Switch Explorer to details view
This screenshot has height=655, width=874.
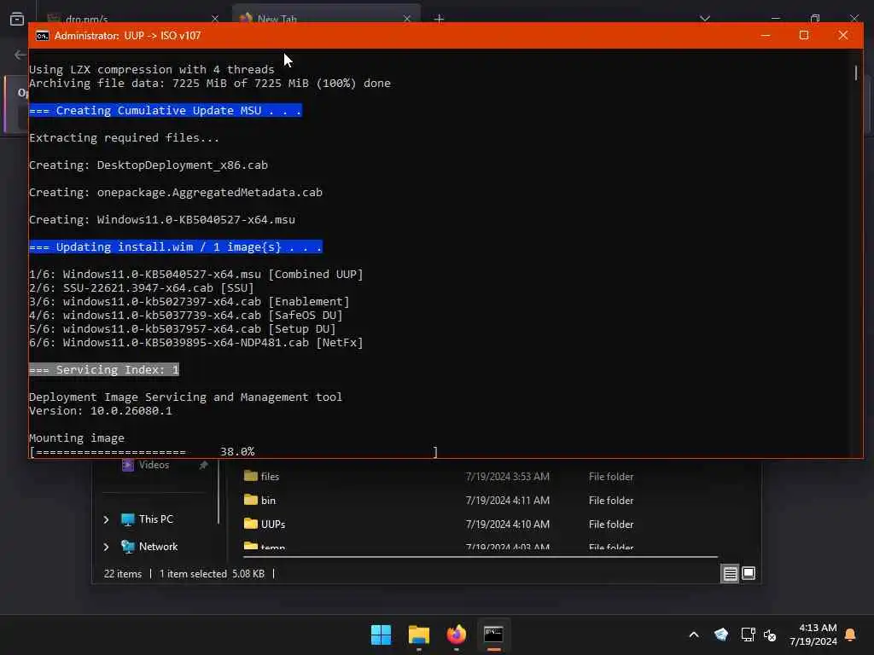point(731,574)
